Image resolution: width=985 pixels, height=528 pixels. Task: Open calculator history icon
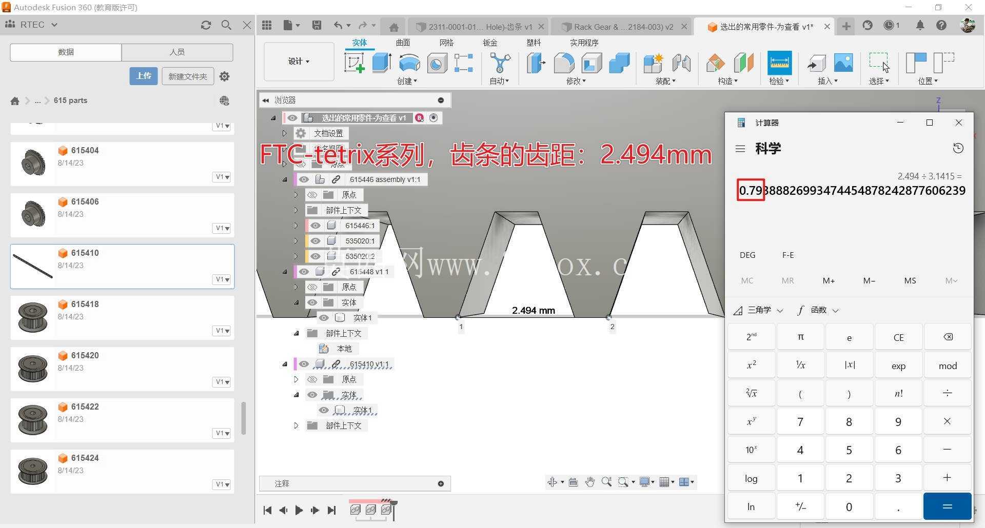(958, 149)
